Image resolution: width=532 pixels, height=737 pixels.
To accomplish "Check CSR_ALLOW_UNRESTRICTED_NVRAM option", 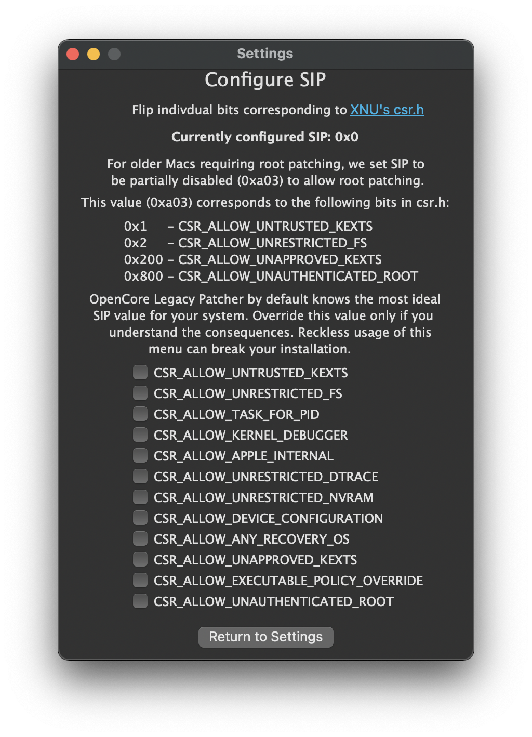I will pyautogui.click(x=140, y=497).
